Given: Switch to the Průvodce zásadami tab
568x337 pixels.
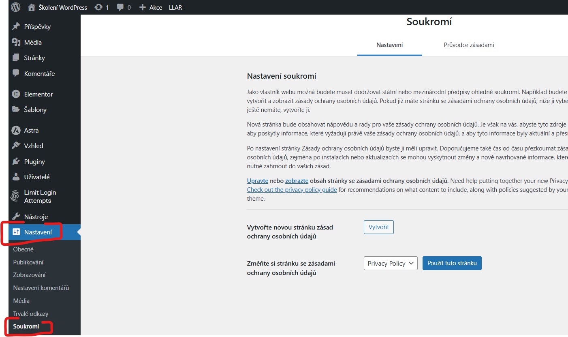Looking at the screenshot, I should pyautogui.click(x=469, y=45).
